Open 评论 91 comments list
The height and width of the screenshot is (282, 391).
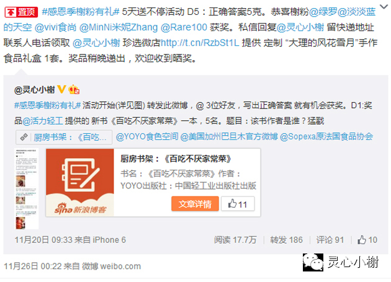(330, 240)
